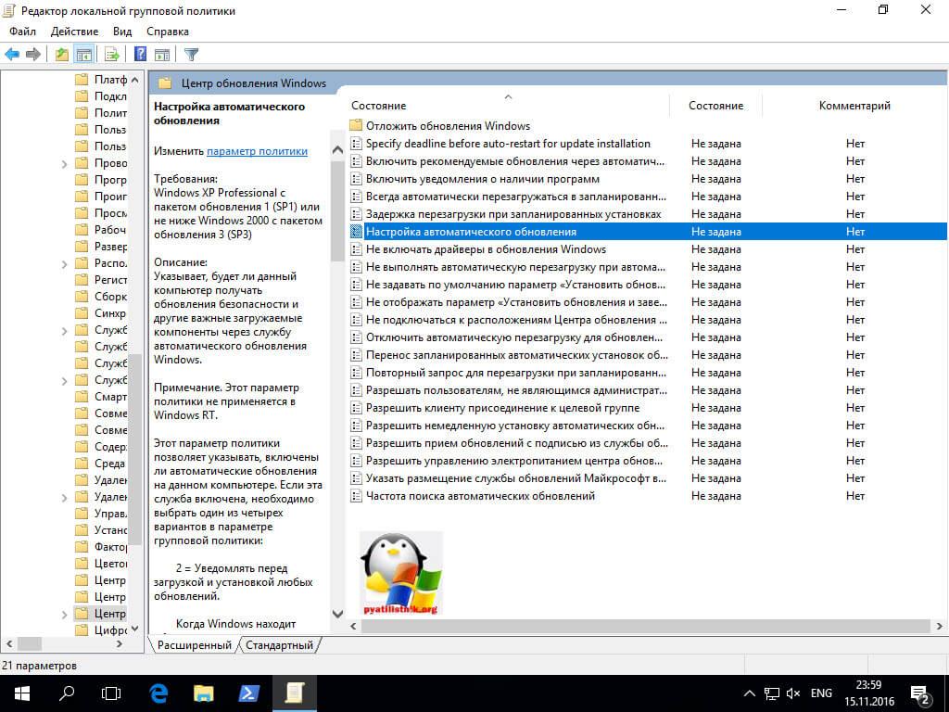Toggle the show/hide action pane icon
Image resolution: width=949 pixels, height=712 pixels.
[x=162, y=55]
